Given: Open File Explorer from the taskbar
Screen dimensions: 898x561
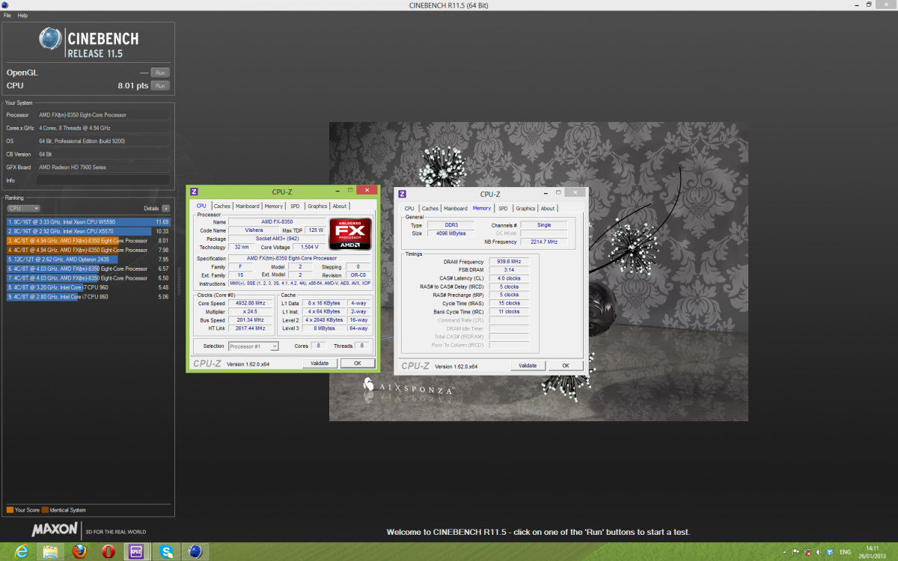Looking at the screenshot, I should [x=50, y=552].
